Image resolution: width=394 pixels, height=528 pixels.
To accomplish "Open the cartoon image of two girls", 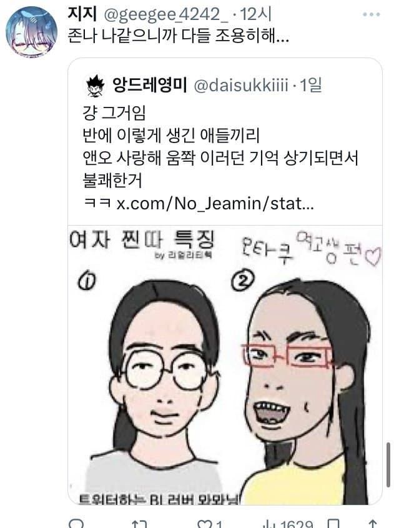I will 225,365.
